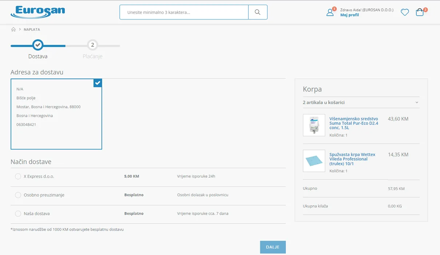
Task: Click the 5,00 KM delivery price
Action: coord(132,176)
